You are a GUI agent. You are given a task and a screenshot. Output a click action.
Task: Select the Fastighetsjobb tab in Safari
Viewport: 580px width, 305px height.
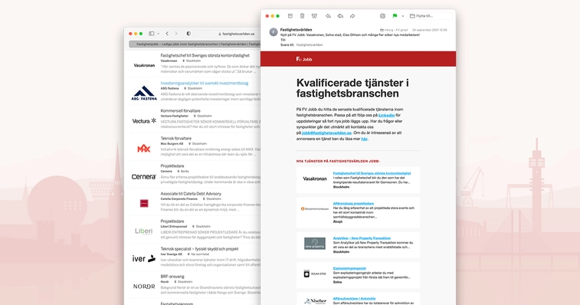click(195, 44)
